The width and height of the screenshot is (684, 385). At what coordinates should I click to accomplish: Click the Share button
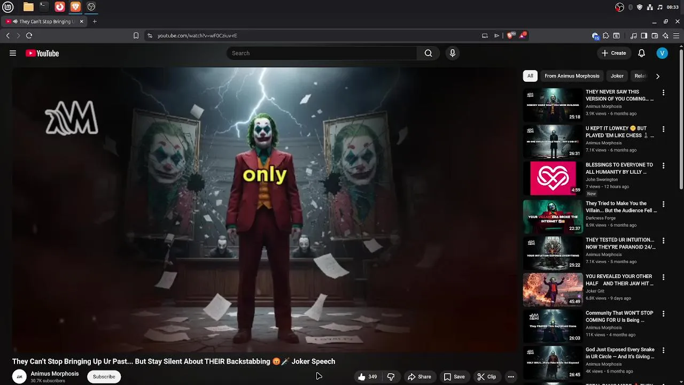(x=419, y=376)
